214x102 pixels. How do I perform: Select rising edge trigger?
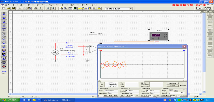171,91
